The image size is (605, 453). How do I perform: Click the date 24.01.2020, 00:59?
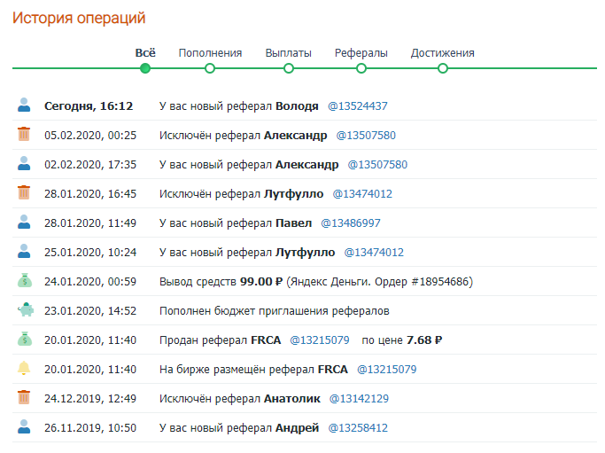click(90, 282)
